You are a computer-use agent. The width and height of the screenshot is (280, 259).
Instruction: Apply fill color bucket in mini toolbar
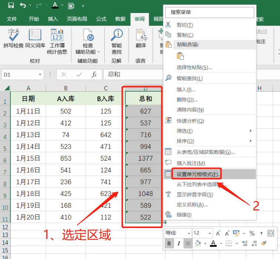(198, 243)
